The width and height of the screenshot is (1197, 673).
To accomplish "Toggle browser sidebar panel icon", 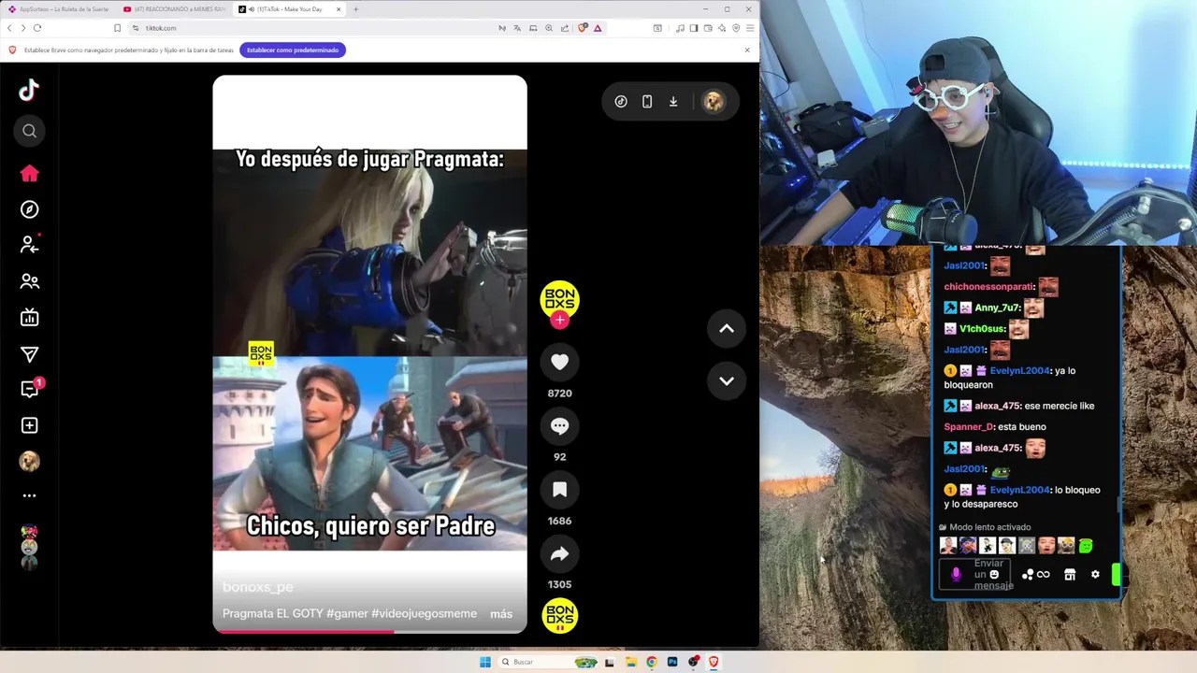I will tap(693, 28).
